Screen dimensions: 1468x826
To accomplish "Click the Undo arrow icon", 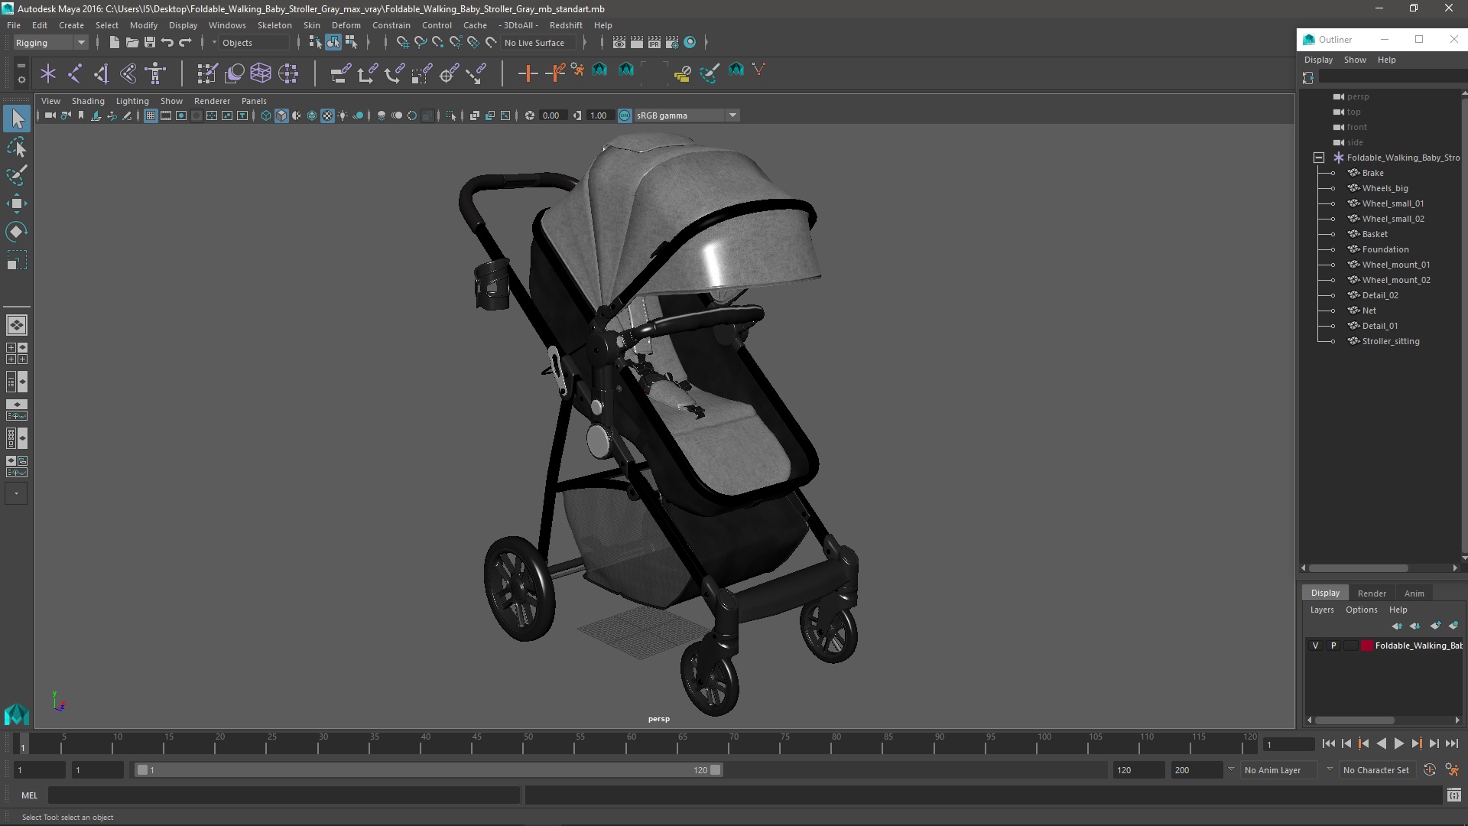I will pos(167,42).
